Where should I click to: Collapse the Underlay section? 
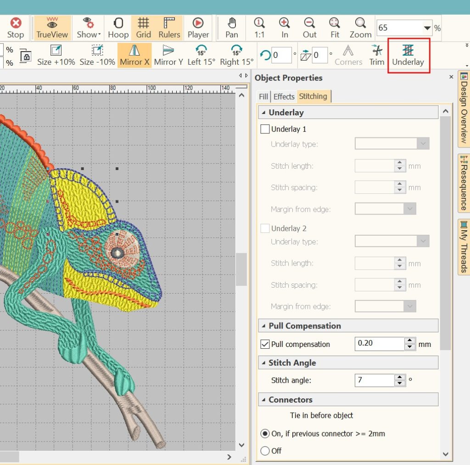tap(264, 113)
